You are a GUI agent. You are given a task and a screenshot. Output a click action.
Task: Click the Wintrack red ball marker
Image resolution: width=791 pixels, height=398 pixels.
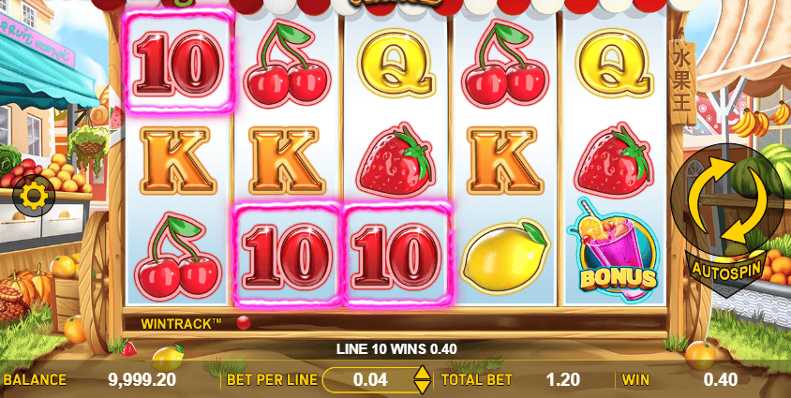tap(244, 322)
